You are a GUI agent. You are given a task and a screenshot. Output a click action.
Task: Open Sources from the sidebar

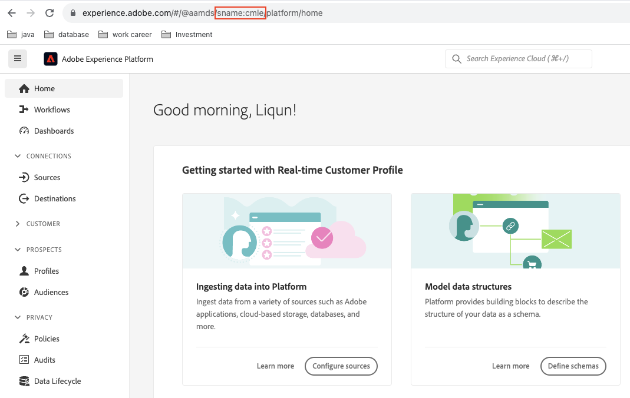pyautogui.click(x=47, y=177)
